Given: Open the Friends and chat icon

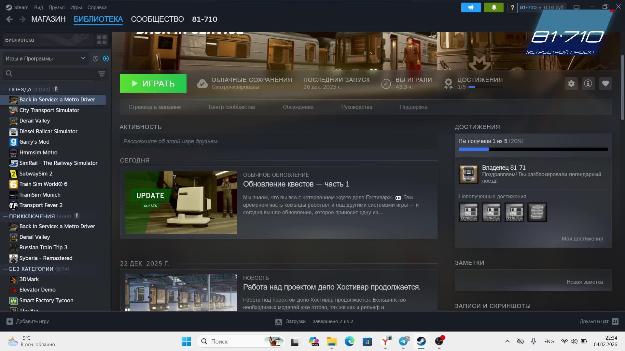Looking at the screenshot, I should click(x=615, y=321).
